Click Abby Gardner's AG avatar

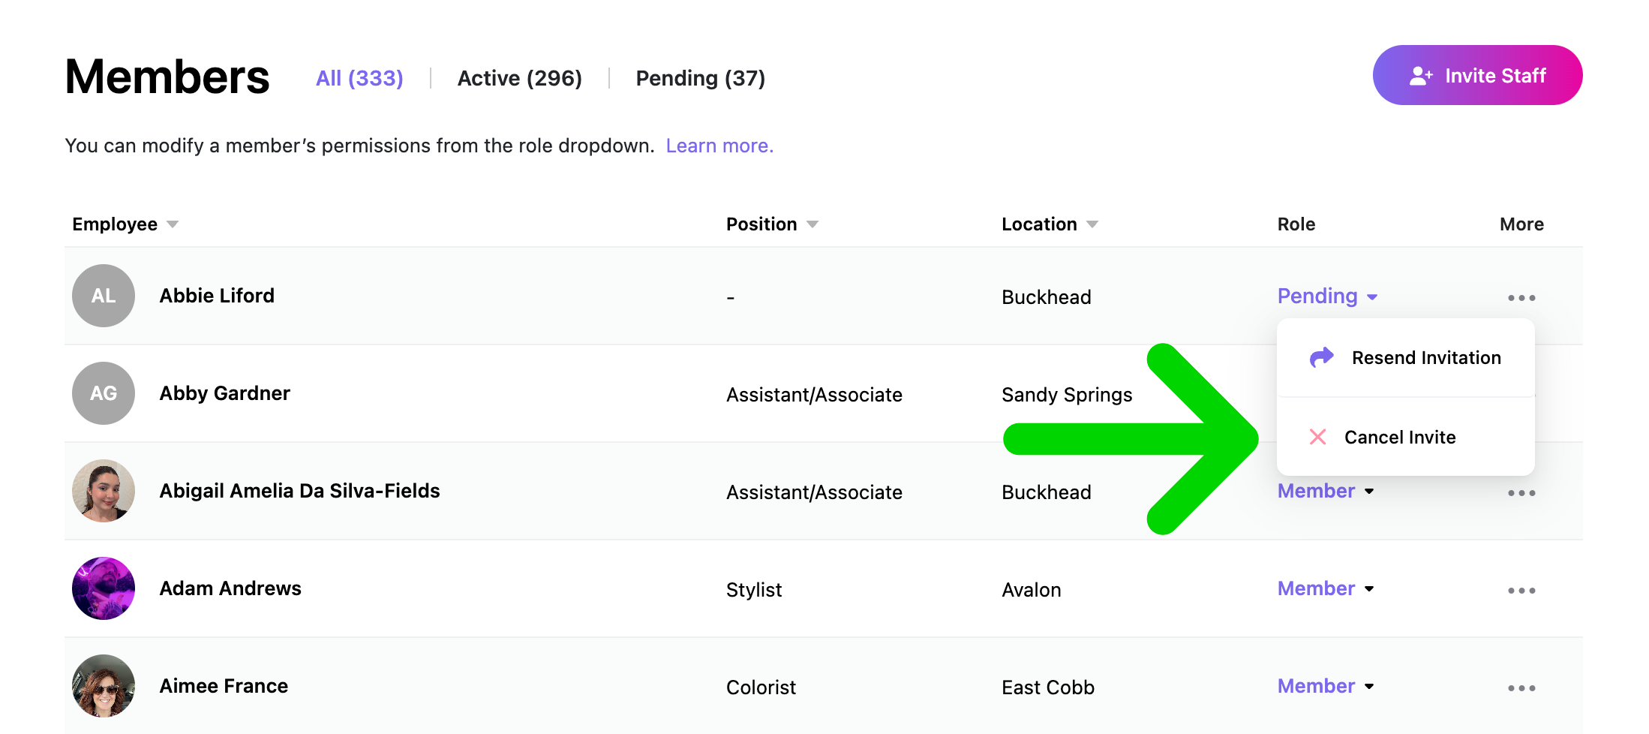[104, 393]
